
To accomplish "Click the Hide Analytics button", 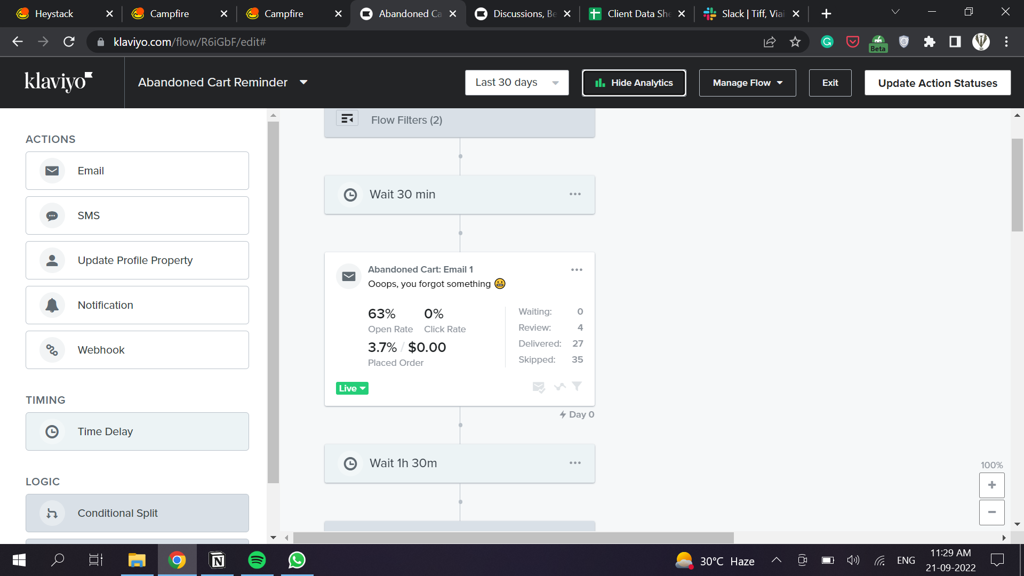I will pos(634,83).
